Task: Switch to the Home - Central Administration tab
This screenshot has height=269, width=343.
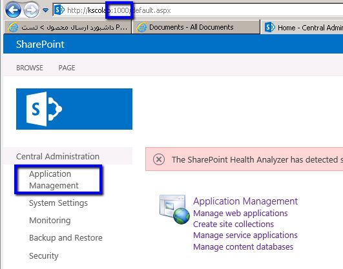Action: (302, 28)
